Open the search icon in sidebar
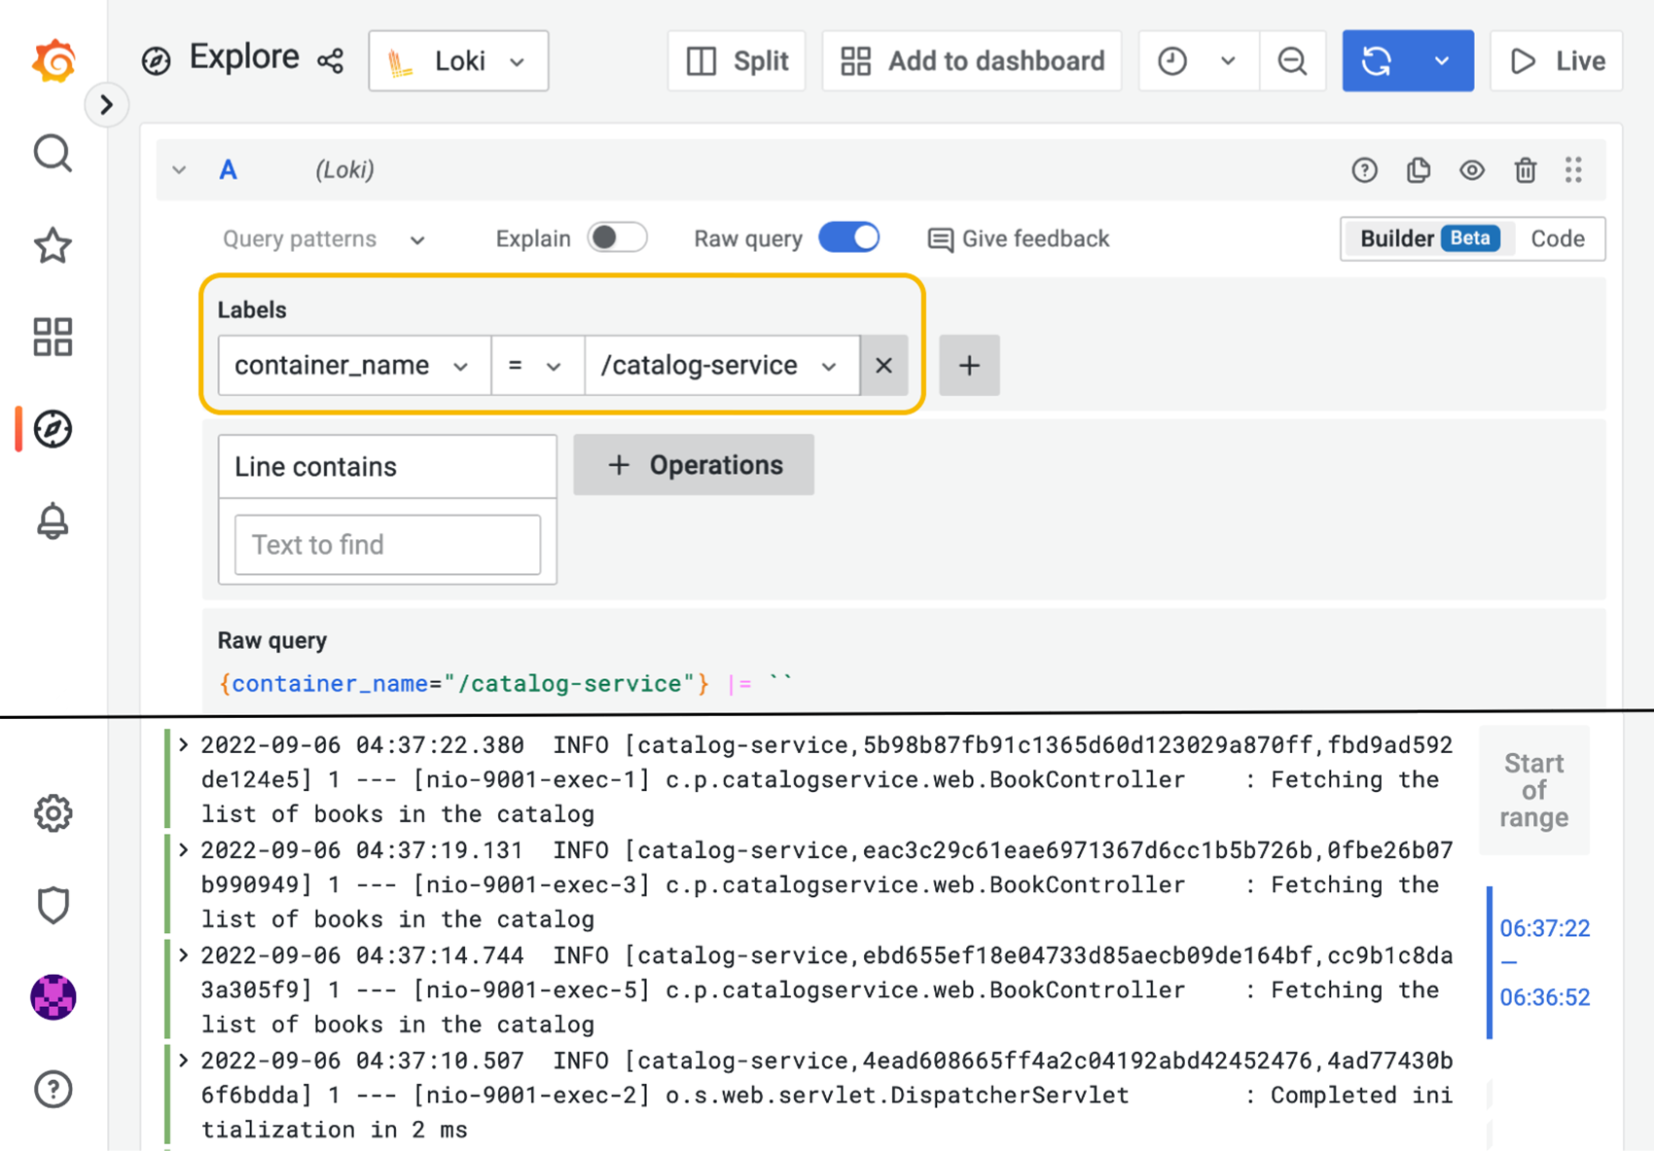Screen dimensions: 1654x1151 pos(53,154)
